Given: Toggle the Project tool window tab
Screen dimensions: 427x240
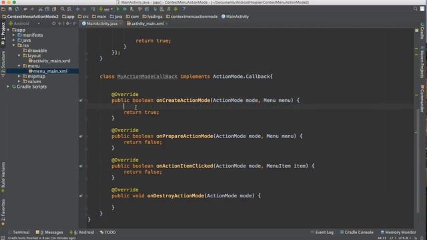Looking at the screenshot, I should 3,33.
